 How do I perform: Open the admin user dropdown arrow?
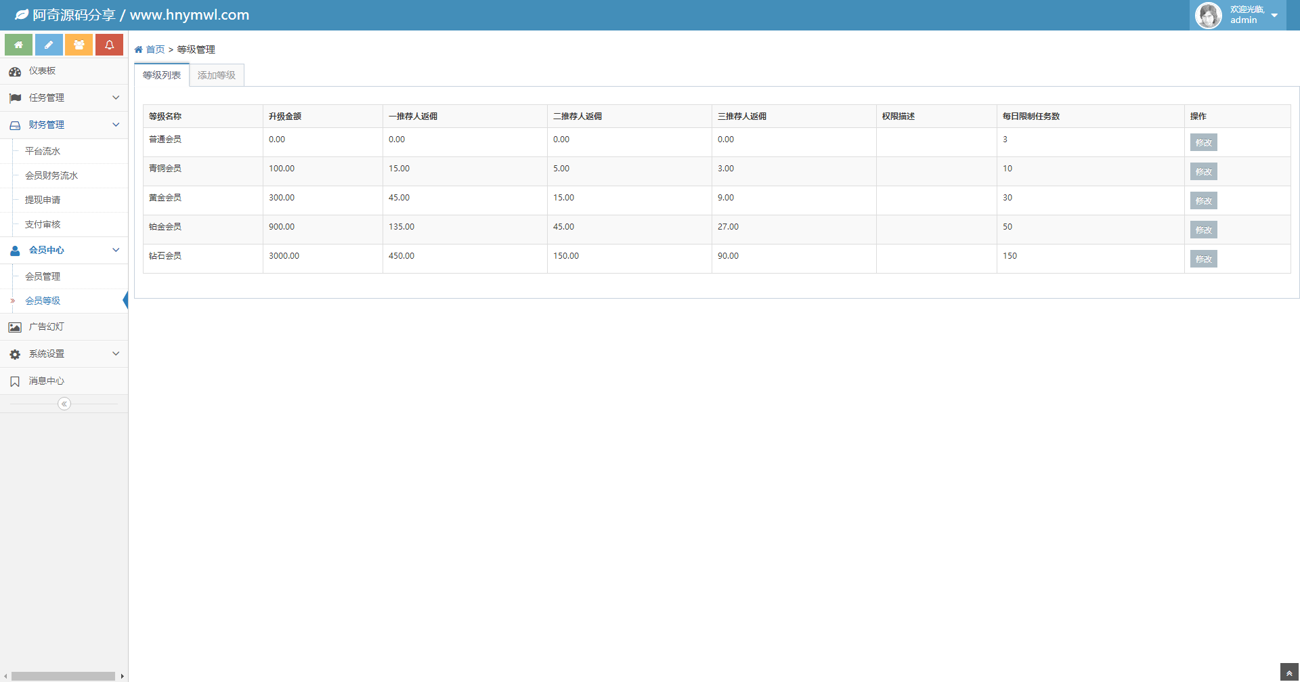tap(1274, 16)
